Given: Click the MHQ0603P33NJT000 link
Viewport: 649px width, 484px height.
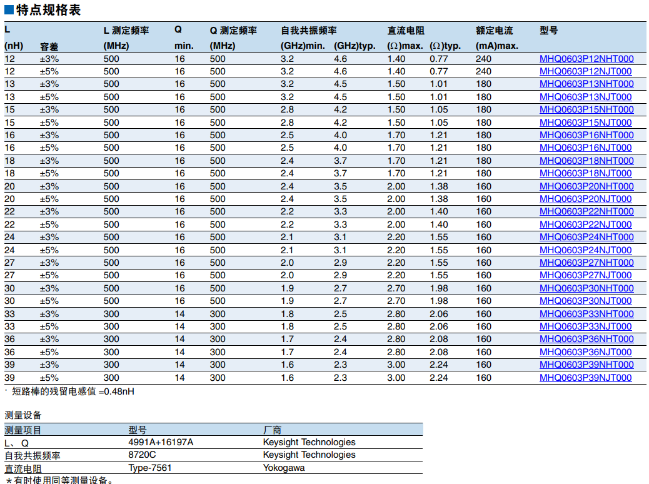Looking at the screenshot, I should pyautogui.click(x=586, y=326).
